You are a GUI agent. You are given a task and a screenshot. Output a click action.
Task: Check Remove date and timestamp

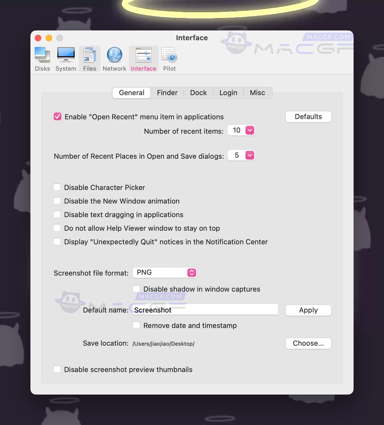pyautogui.click(x=136, y=325)
